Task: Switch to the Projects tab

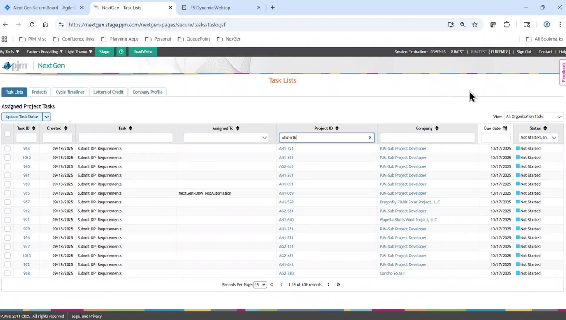Action: (39, 92)
